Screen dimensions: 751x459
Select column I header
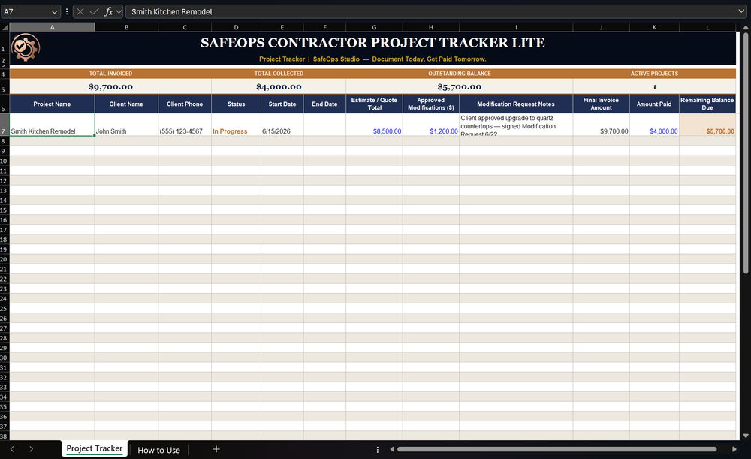tap(516, 27)
